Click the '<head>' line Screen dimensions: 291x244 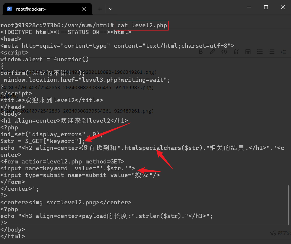[11, 39]
